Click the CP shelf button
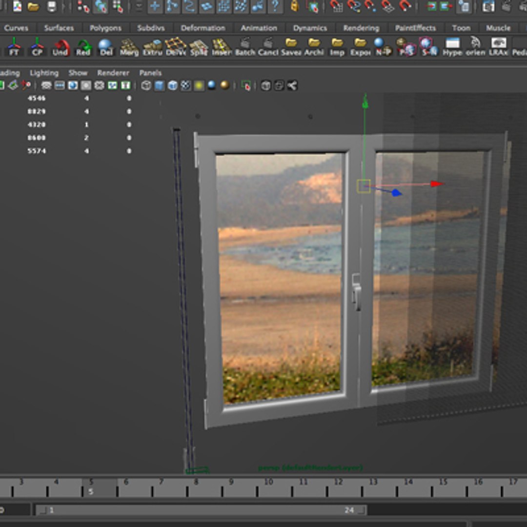 point(37,46)
